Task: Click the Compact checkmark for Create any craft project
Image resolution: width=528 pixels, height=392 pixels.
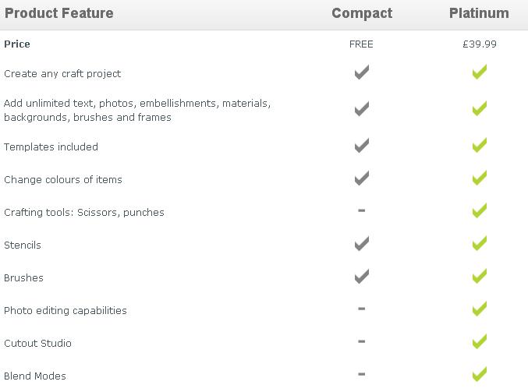Action: point(361,72)
